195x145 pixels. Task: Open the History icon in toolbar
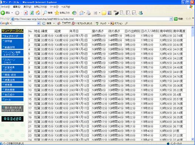(74, 13)
